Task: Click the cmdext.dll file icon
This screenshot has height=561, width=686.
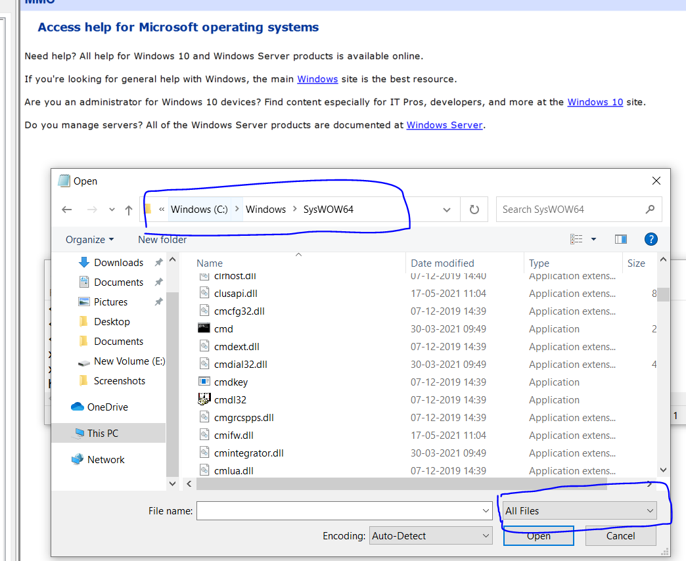Action: pos(204,346)
